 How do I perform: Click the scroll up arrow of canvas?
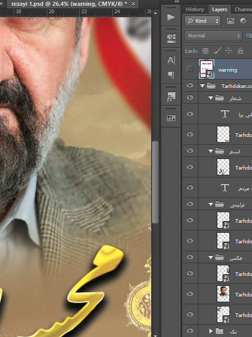pos(155,13)
